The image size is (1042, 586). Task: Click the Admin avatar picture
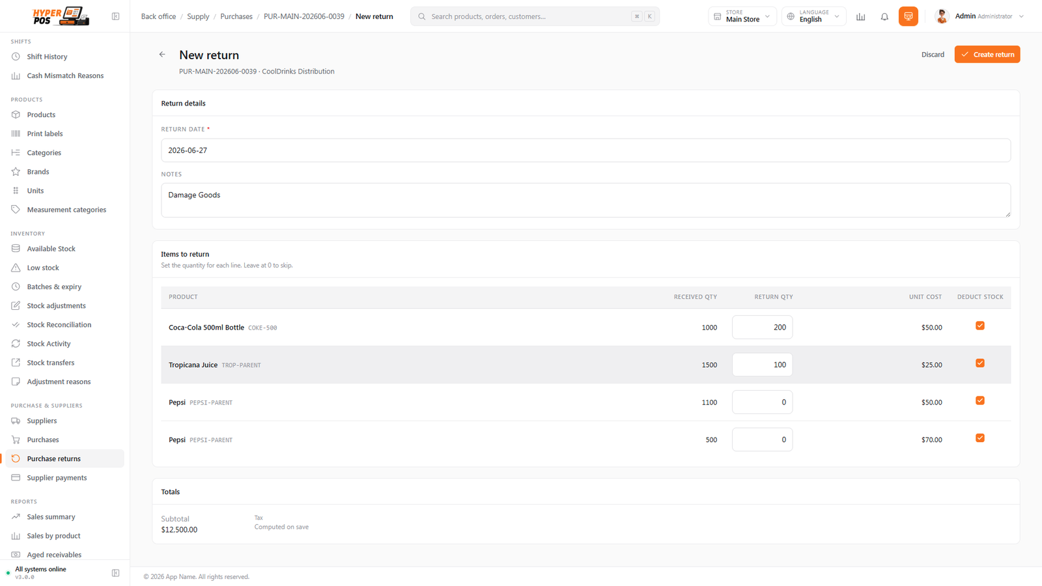[x=942, y=16]
